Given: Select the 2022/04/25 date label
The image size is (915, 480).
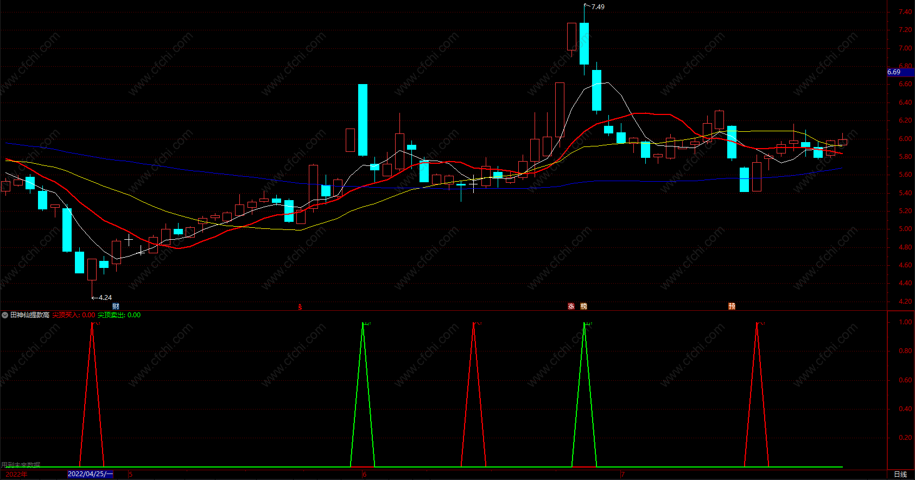Looking at the screenshot, I should click(90, 474).
